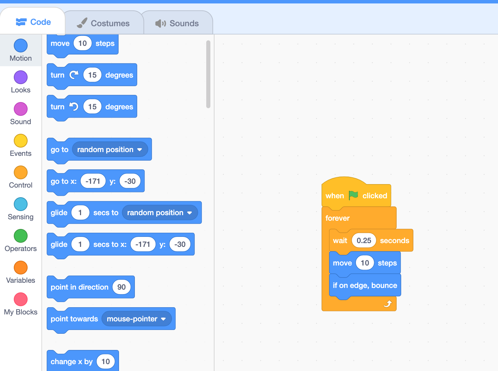Click the counterclockwise turn arrow icon
Viewport: 498px width, 371px height.
tap(74, 107)
